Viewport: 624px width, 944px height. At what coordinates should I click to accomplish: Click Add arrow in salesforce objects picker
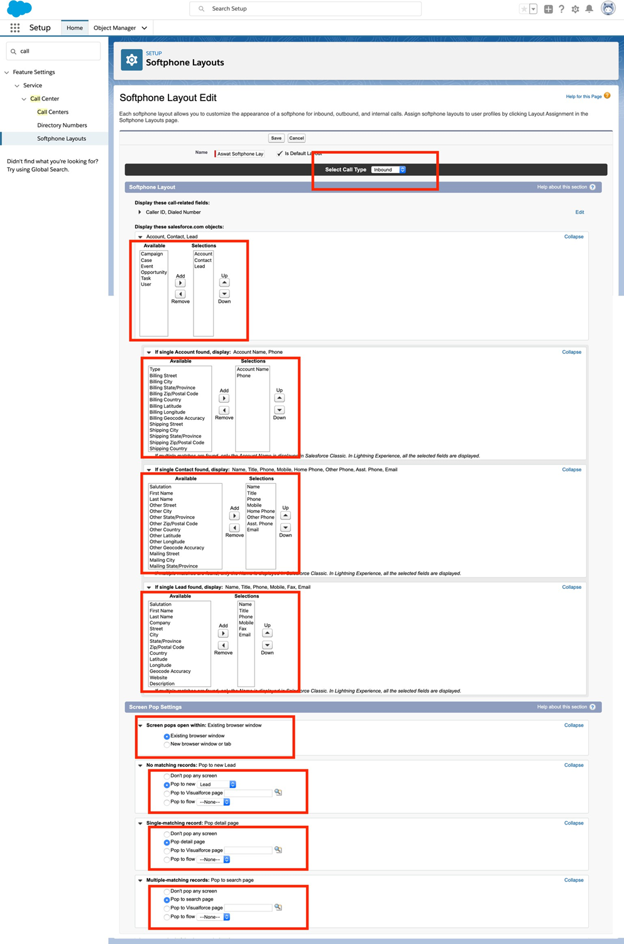click(180, 283)
